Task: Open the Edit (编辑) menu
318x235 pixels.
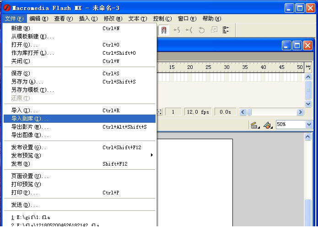Action: pyautogui.click(x=39, y=19)
